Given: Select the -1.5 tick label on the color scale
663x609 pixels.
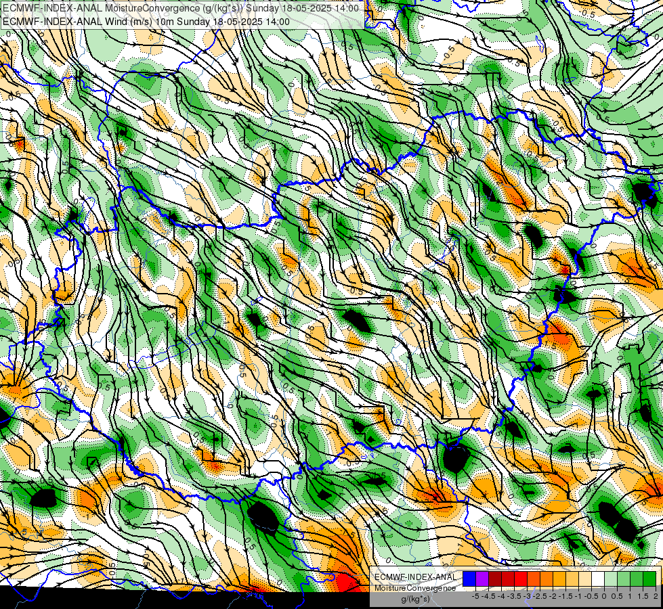Looking at the screenshot, I should pyautogui.click(x=565, y=596).
